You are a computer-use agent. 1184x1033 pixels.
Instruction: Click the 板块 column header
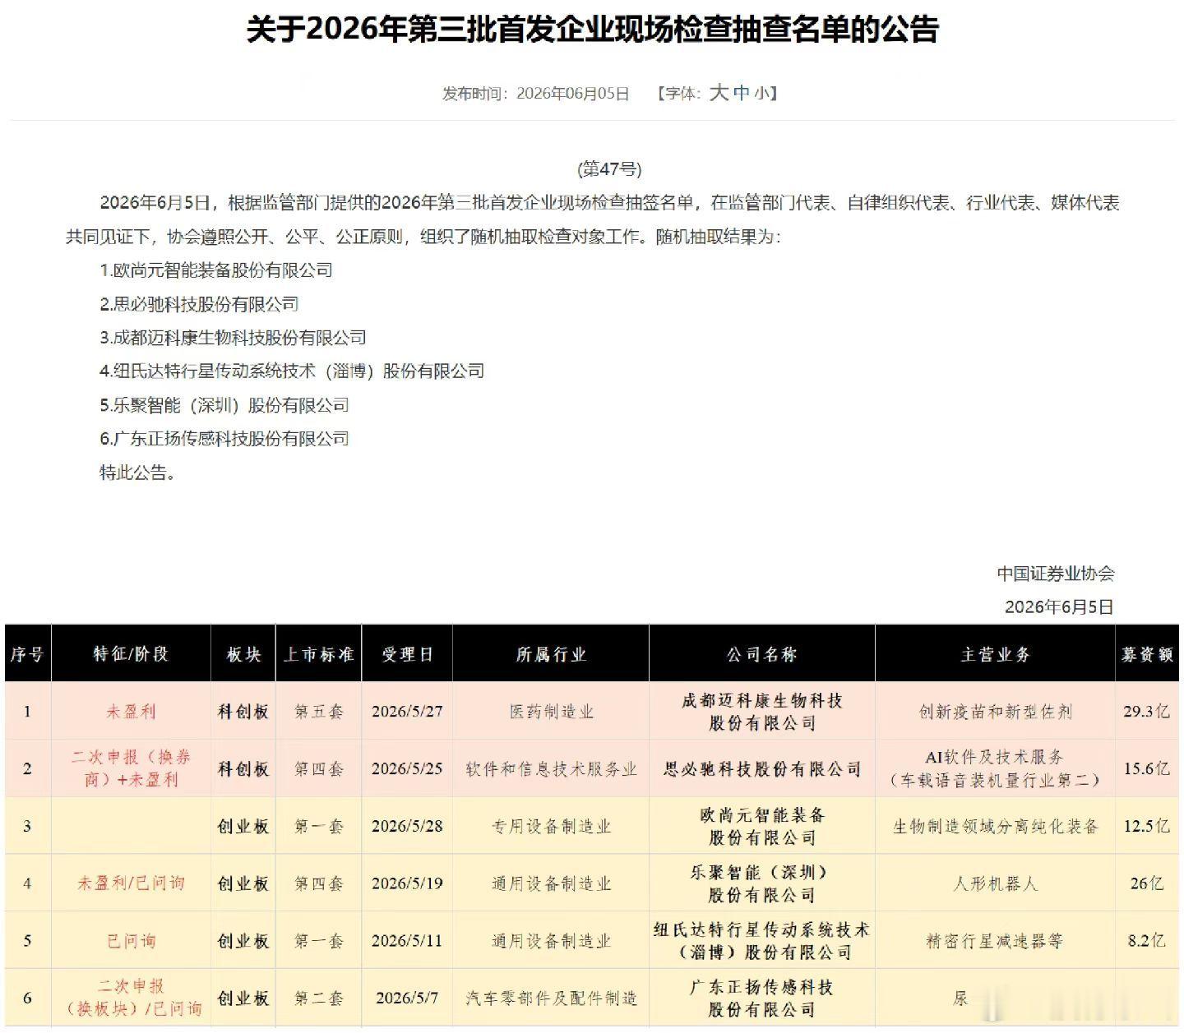243,654
